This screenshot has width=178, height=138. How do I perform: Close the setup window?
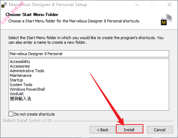point(169,5)
